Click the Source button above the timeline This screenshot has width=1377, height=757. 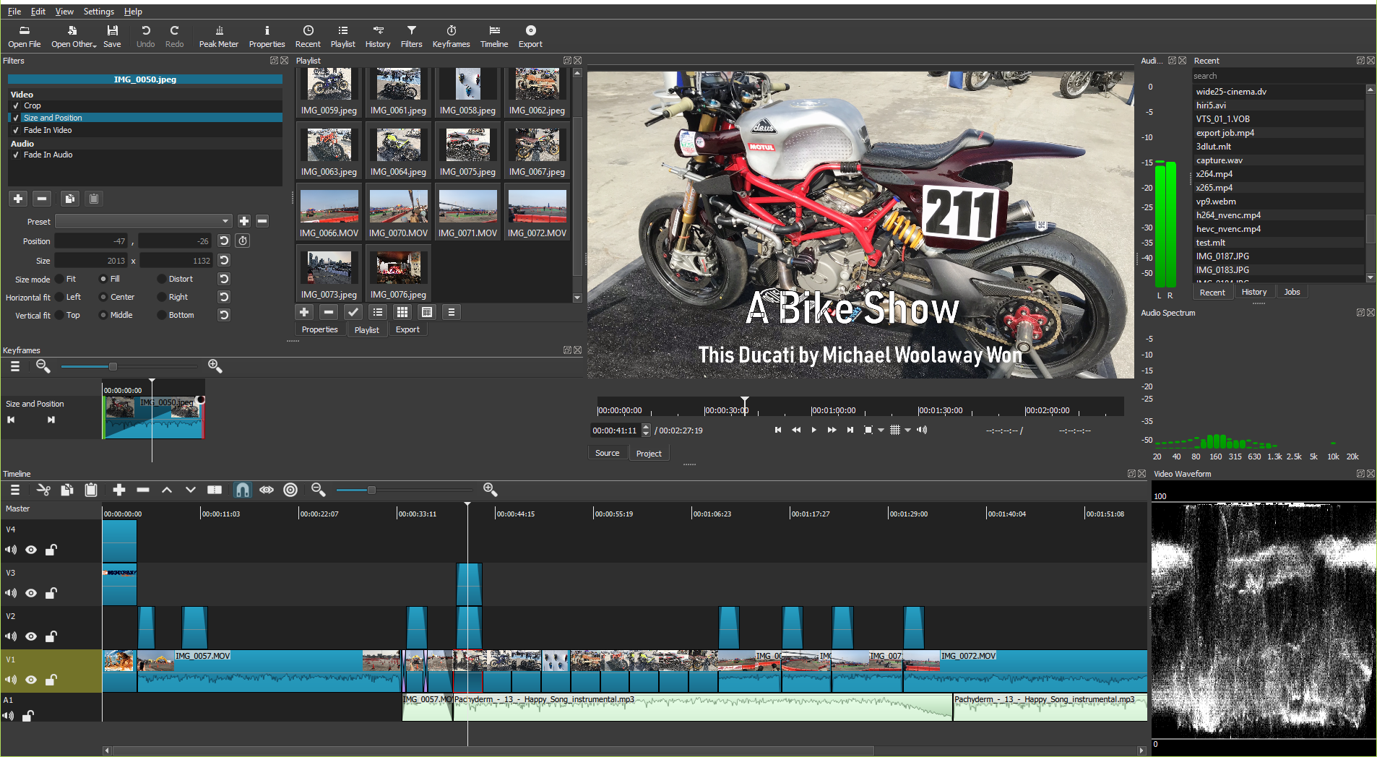point(608,453)
